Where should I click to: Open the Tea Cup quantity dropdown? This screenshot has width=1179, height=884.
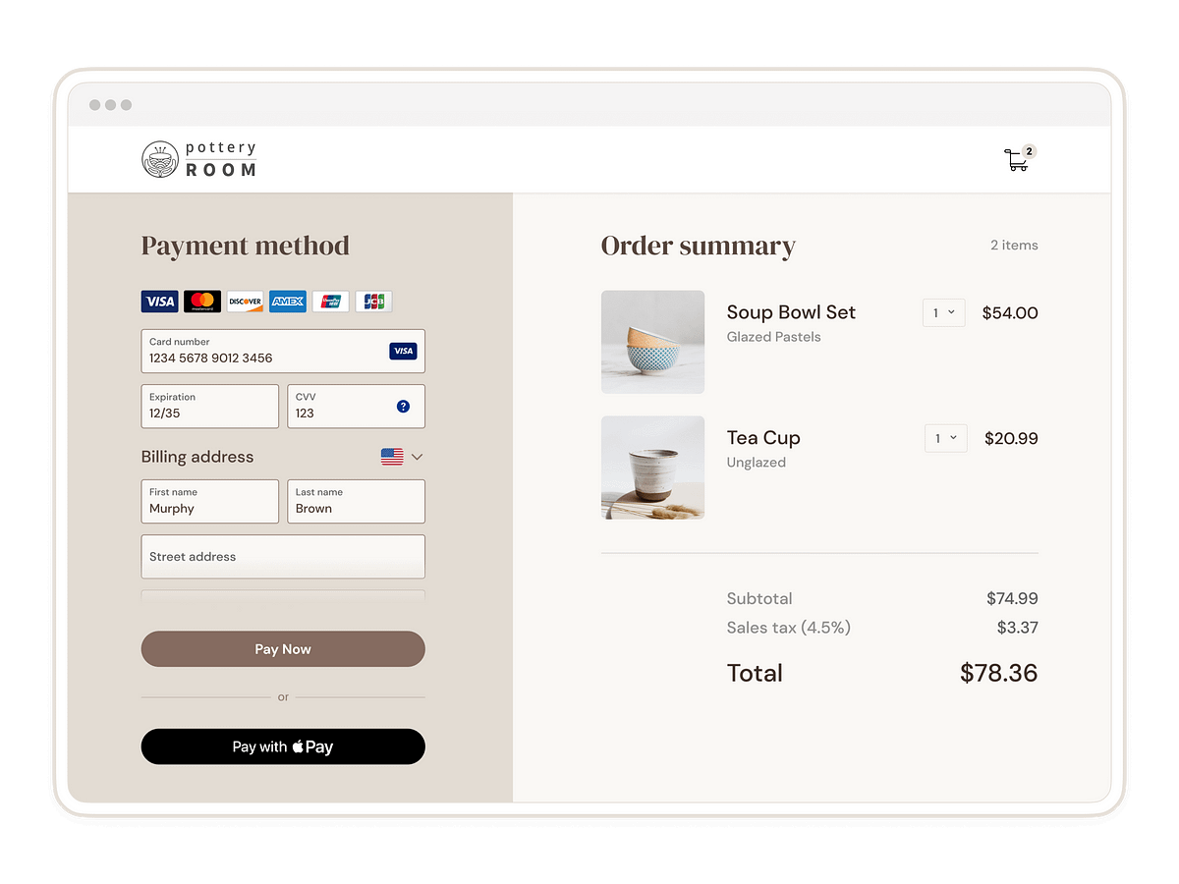[x=945, y=438]
